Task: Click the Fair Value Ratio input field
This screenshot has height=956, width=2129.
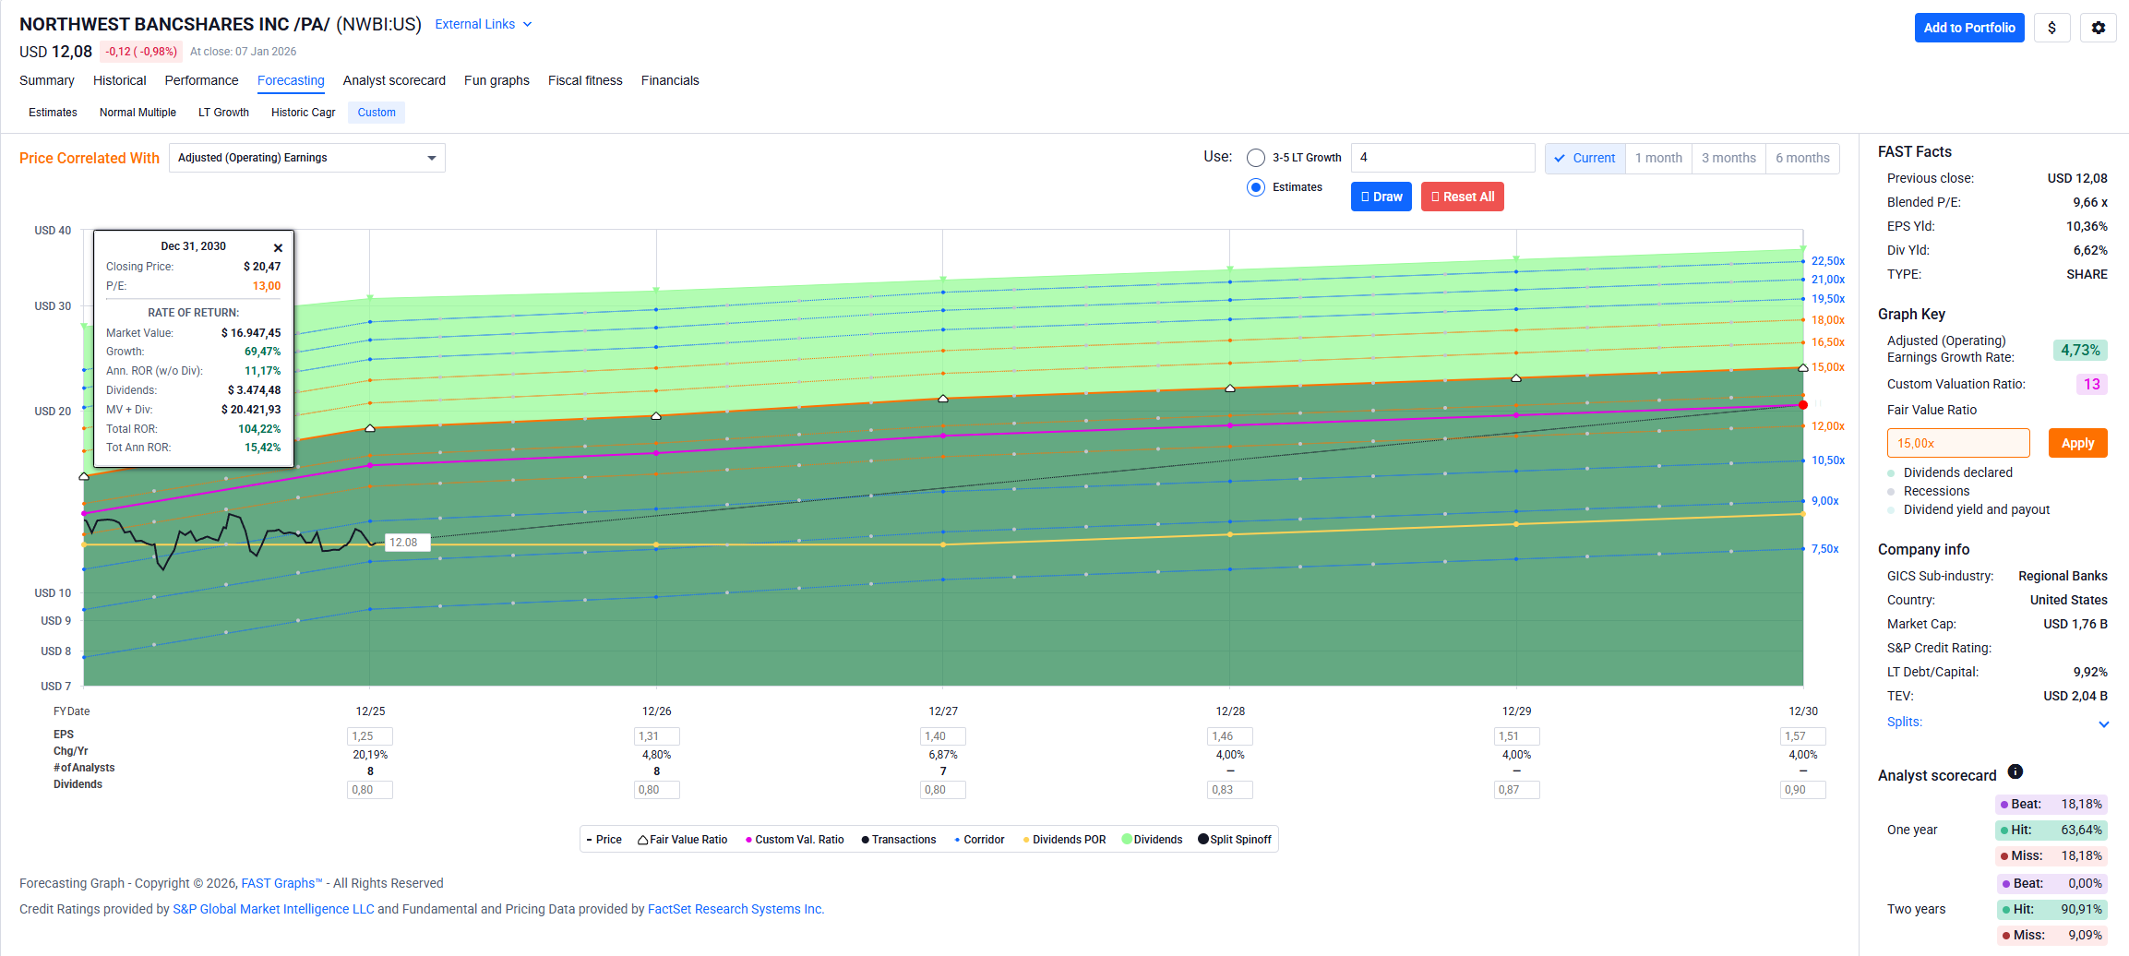Action: [x=1957, y=444]
